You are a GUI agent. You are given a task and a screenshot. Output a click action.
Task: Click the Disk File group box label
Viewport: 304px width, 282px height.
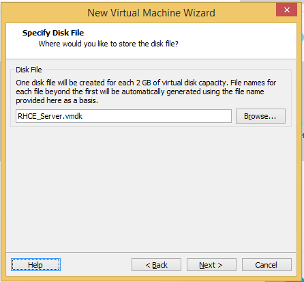coord(29,70)
